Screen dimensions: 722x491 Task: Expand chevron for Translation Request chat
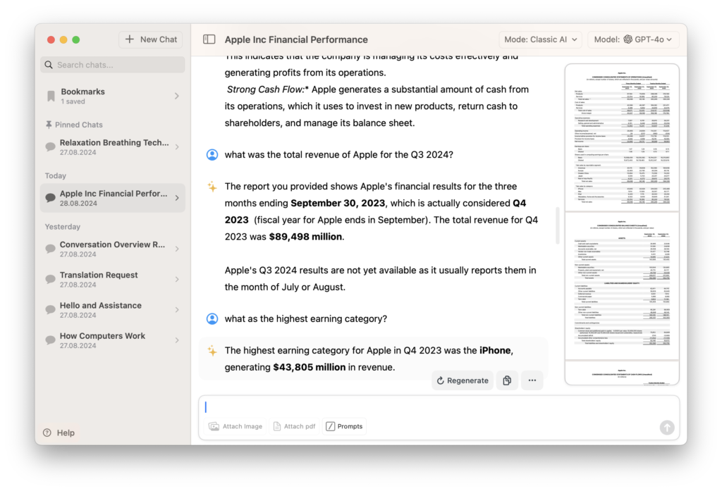coord(177,280)
